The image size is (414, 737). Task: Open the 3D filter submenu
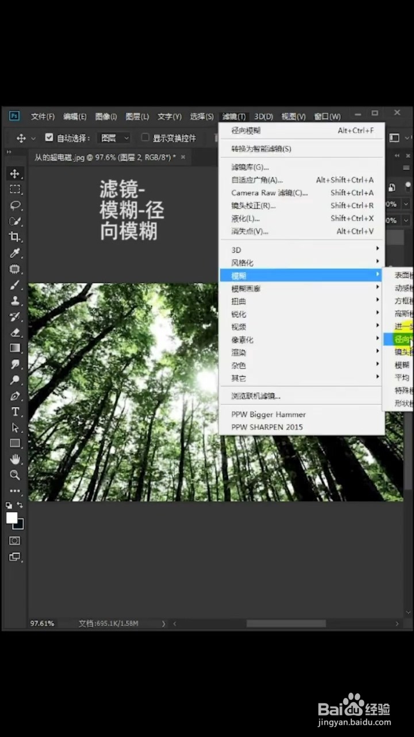(x=302, y=250)
